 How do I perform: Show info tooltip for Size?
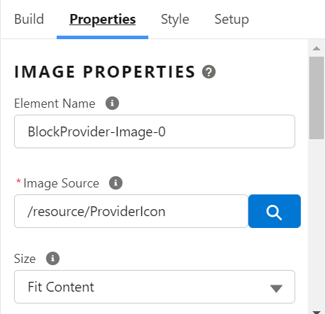(52, 258)
